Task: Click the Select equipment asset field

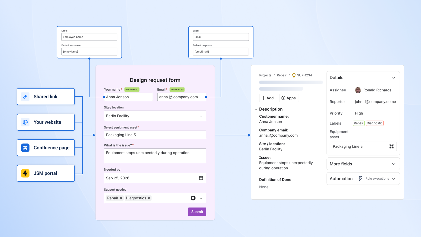Action: [155, 135]
